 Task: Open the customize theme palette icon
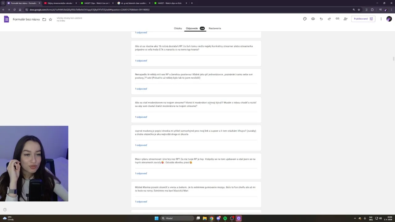[x=305, y=19]
